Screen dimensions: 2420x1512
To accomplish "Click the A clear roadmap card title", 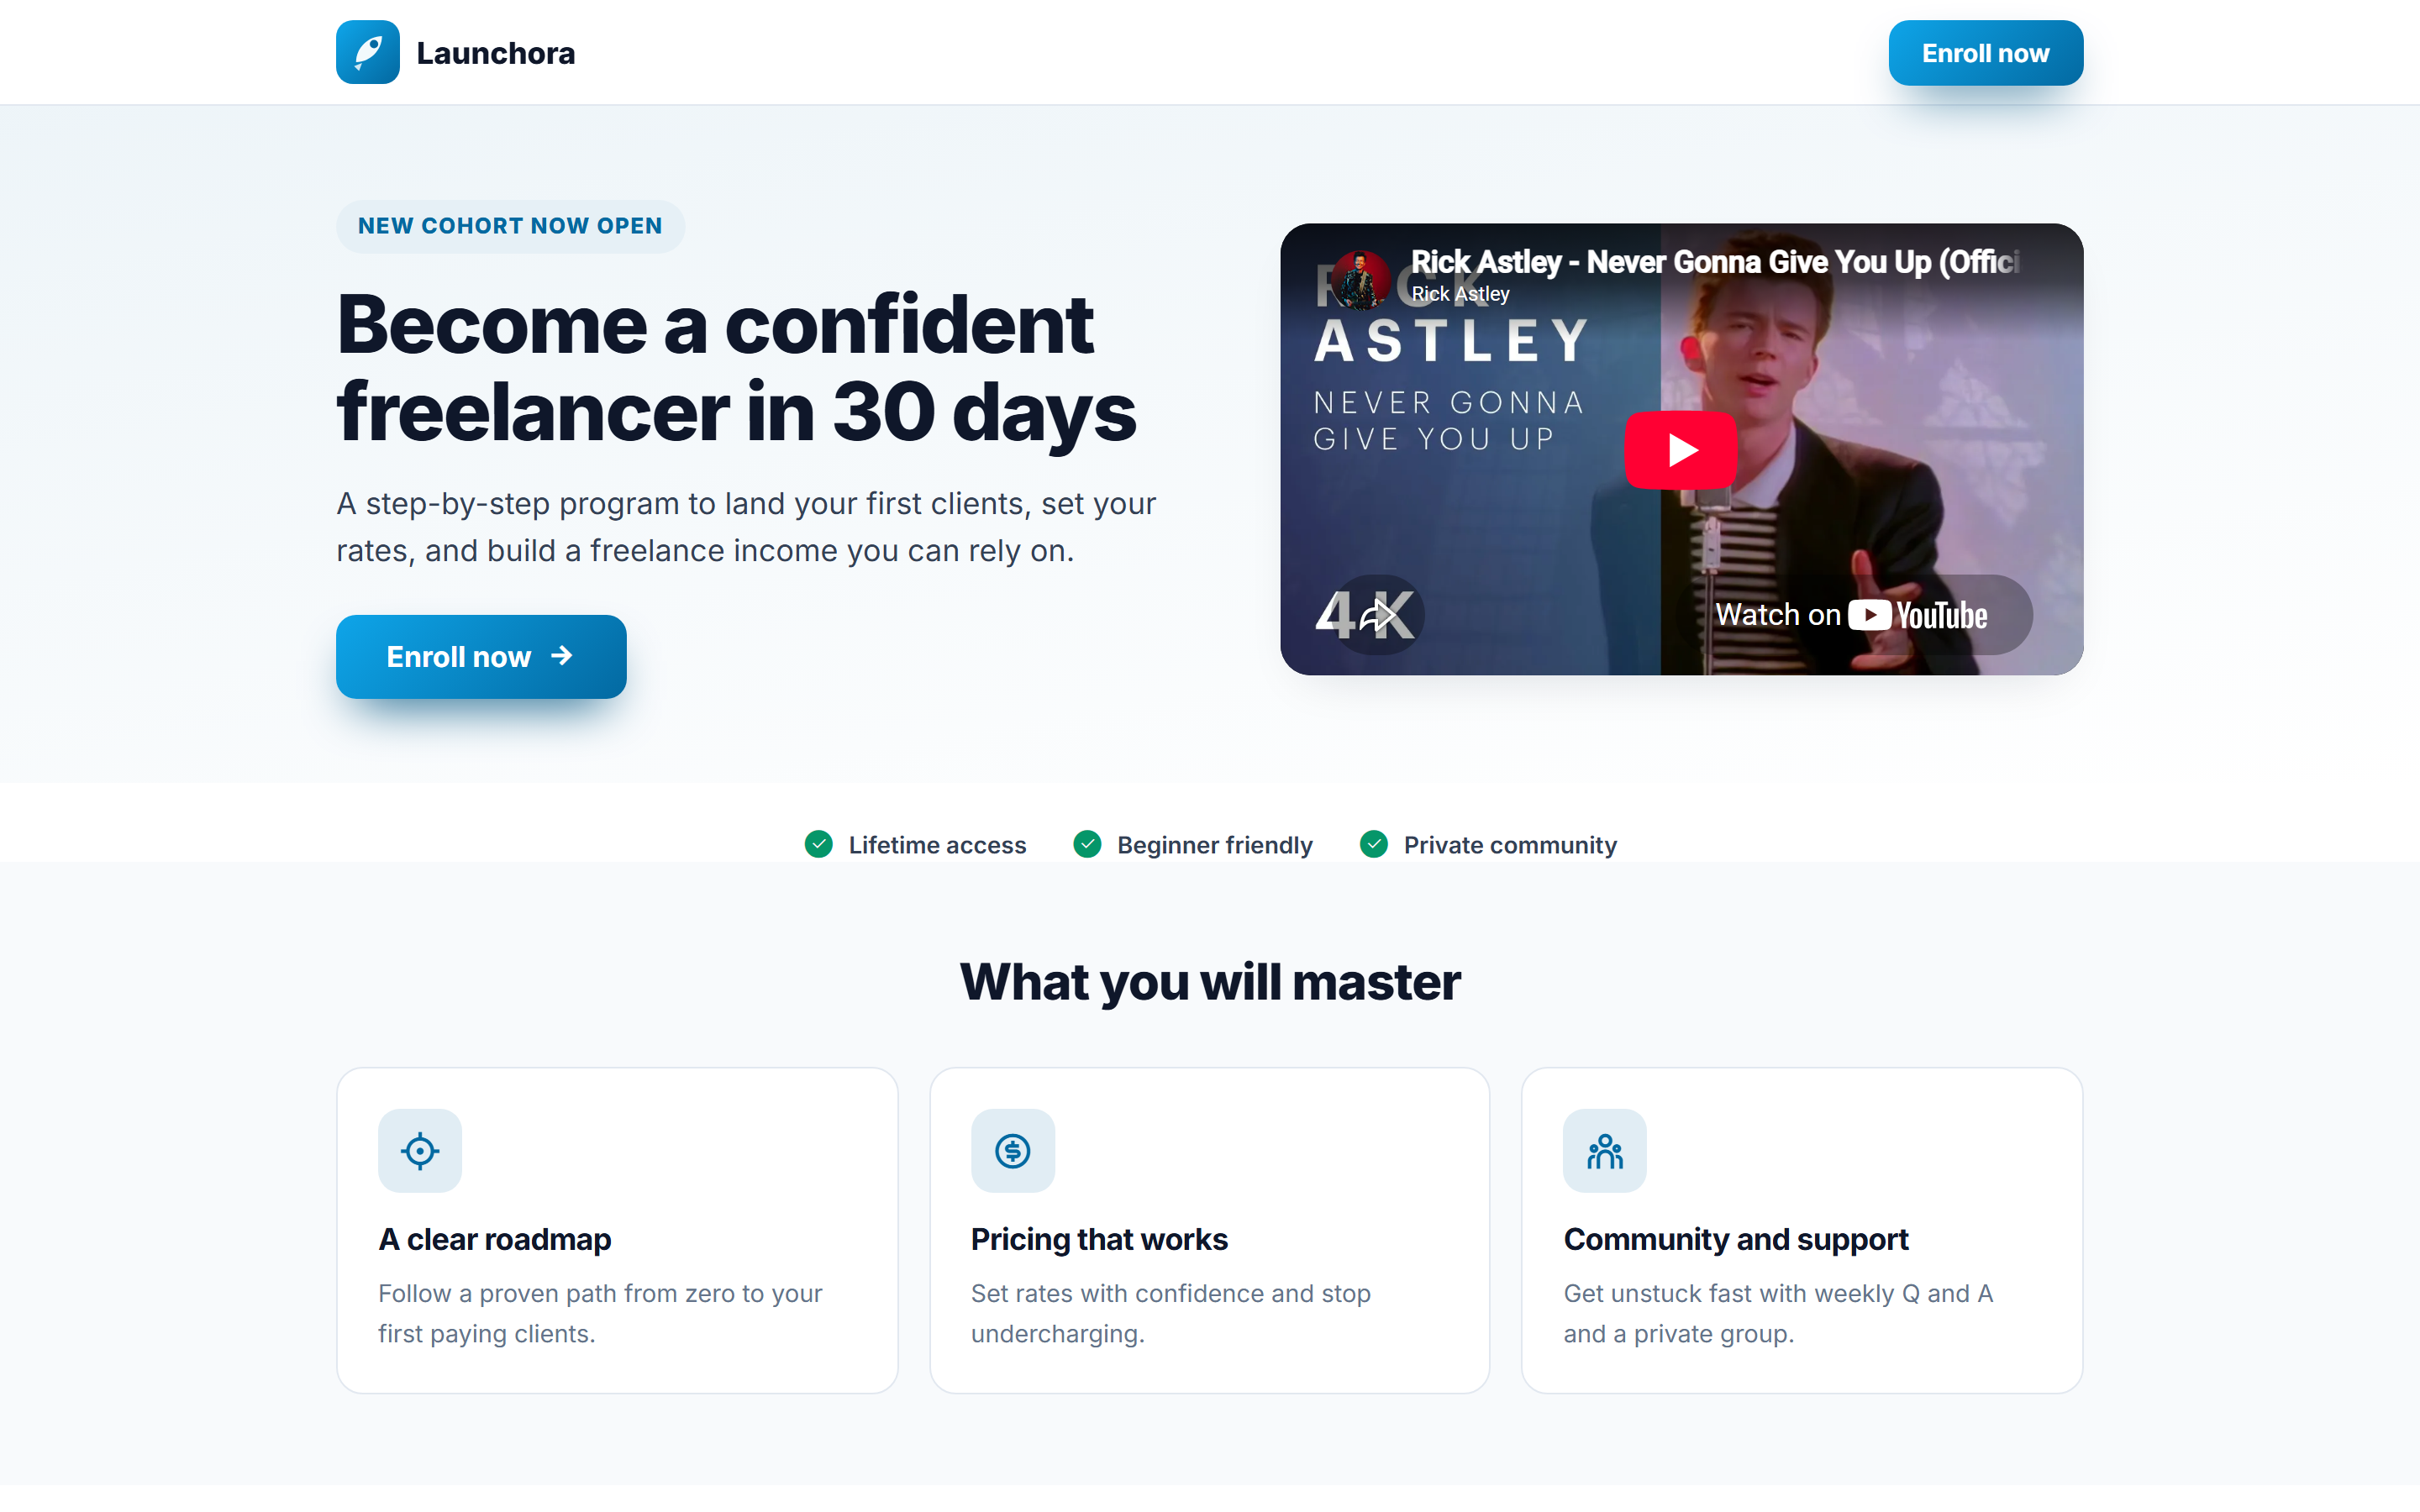I will [494, 1239].
